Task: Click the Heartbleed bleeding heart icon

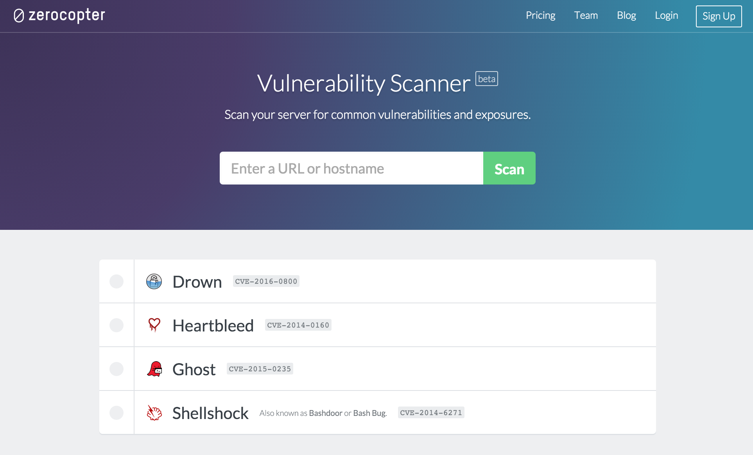Action: point(154,325)
